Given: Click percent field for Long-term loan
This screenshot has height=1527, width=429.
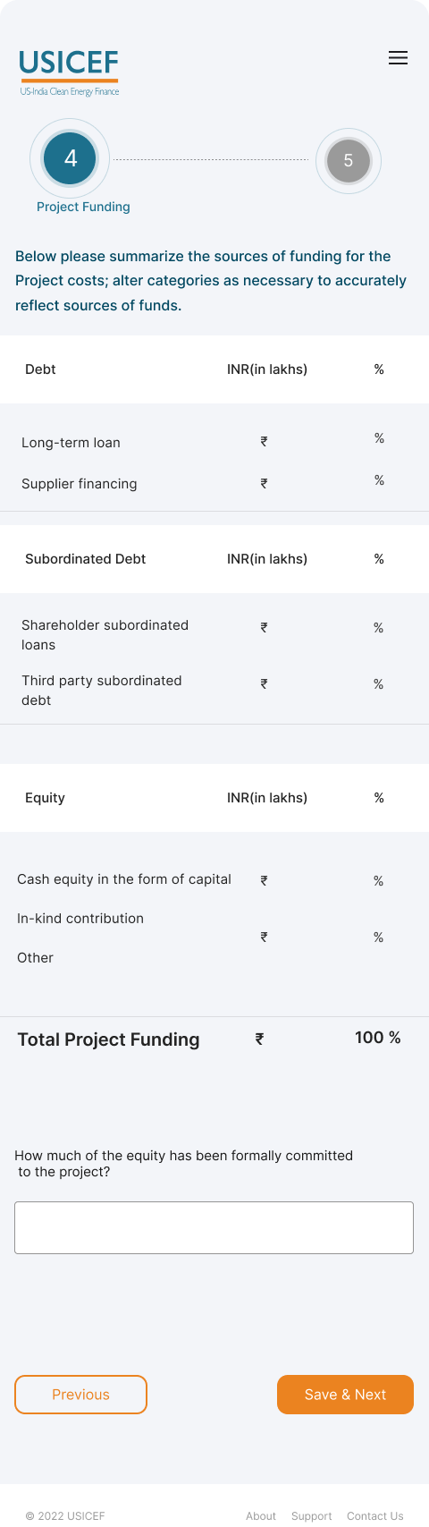Looking at the screenshot, I should point(379,438).
